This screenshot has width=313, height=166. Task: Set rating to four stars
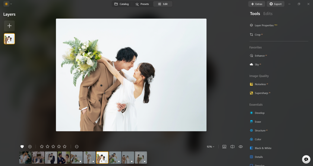click(59, 147)
